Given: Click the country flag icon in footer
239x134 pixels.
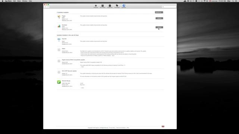Looking at the screenshot, I should (163, 127).
